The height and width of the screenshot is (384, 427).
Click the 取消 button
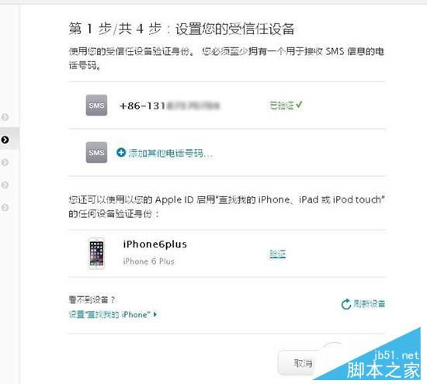(302, 363)
